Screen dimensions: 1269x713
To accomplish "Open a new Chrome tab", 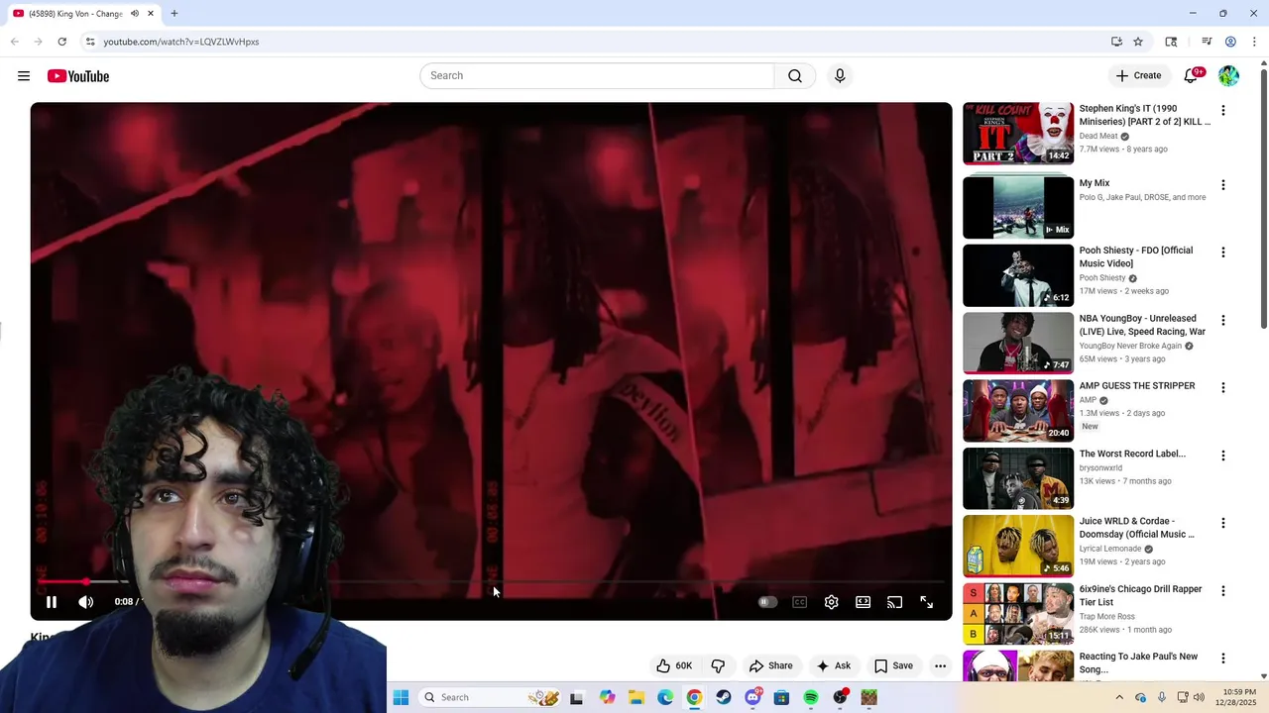I will (174, 14).
